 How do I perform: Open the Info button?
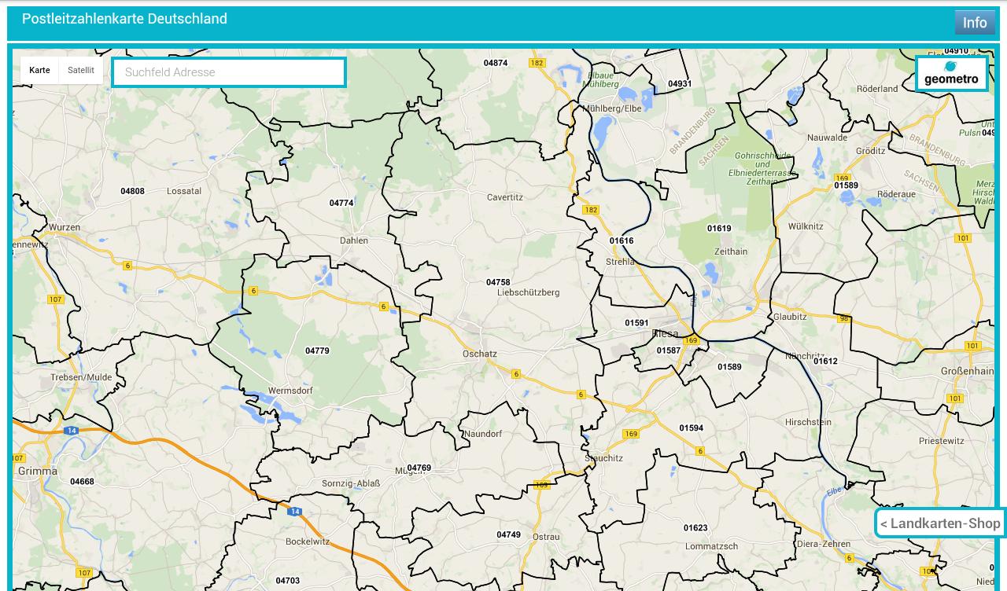[975, 22]
